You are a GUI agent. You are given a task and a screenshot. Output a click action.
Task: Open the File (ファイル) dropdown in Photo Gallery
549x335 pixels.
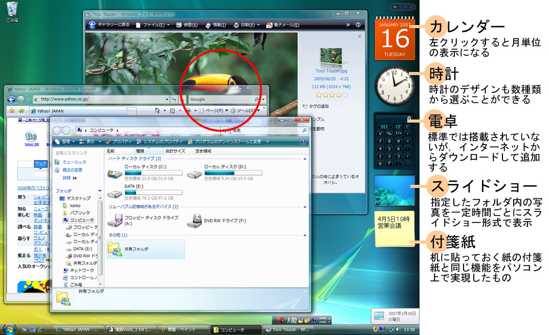coord(153,25)
